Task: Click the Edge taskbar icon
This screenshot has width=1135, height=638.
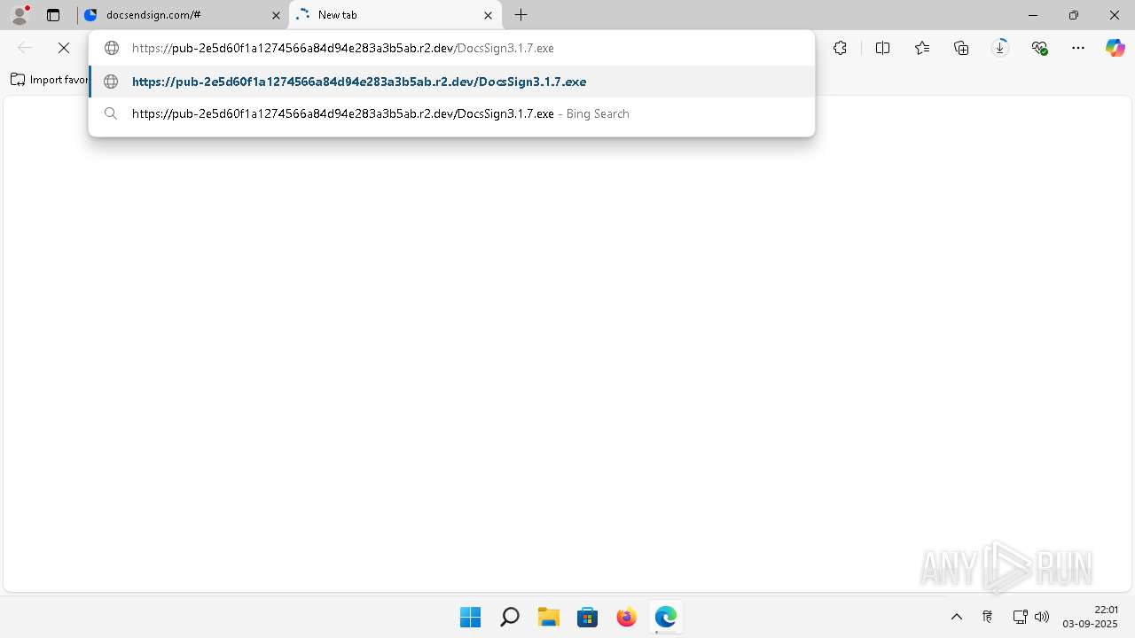Action: [665, 617]
